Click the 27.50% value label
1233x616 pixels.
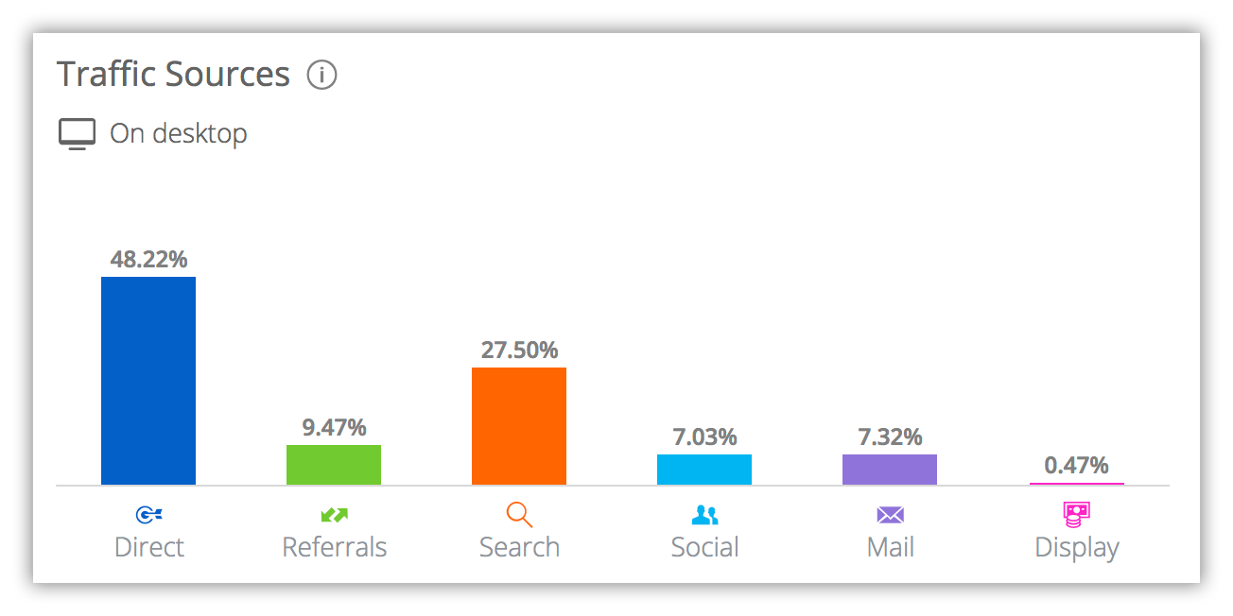pyautogui.click(x=519, y=350)
